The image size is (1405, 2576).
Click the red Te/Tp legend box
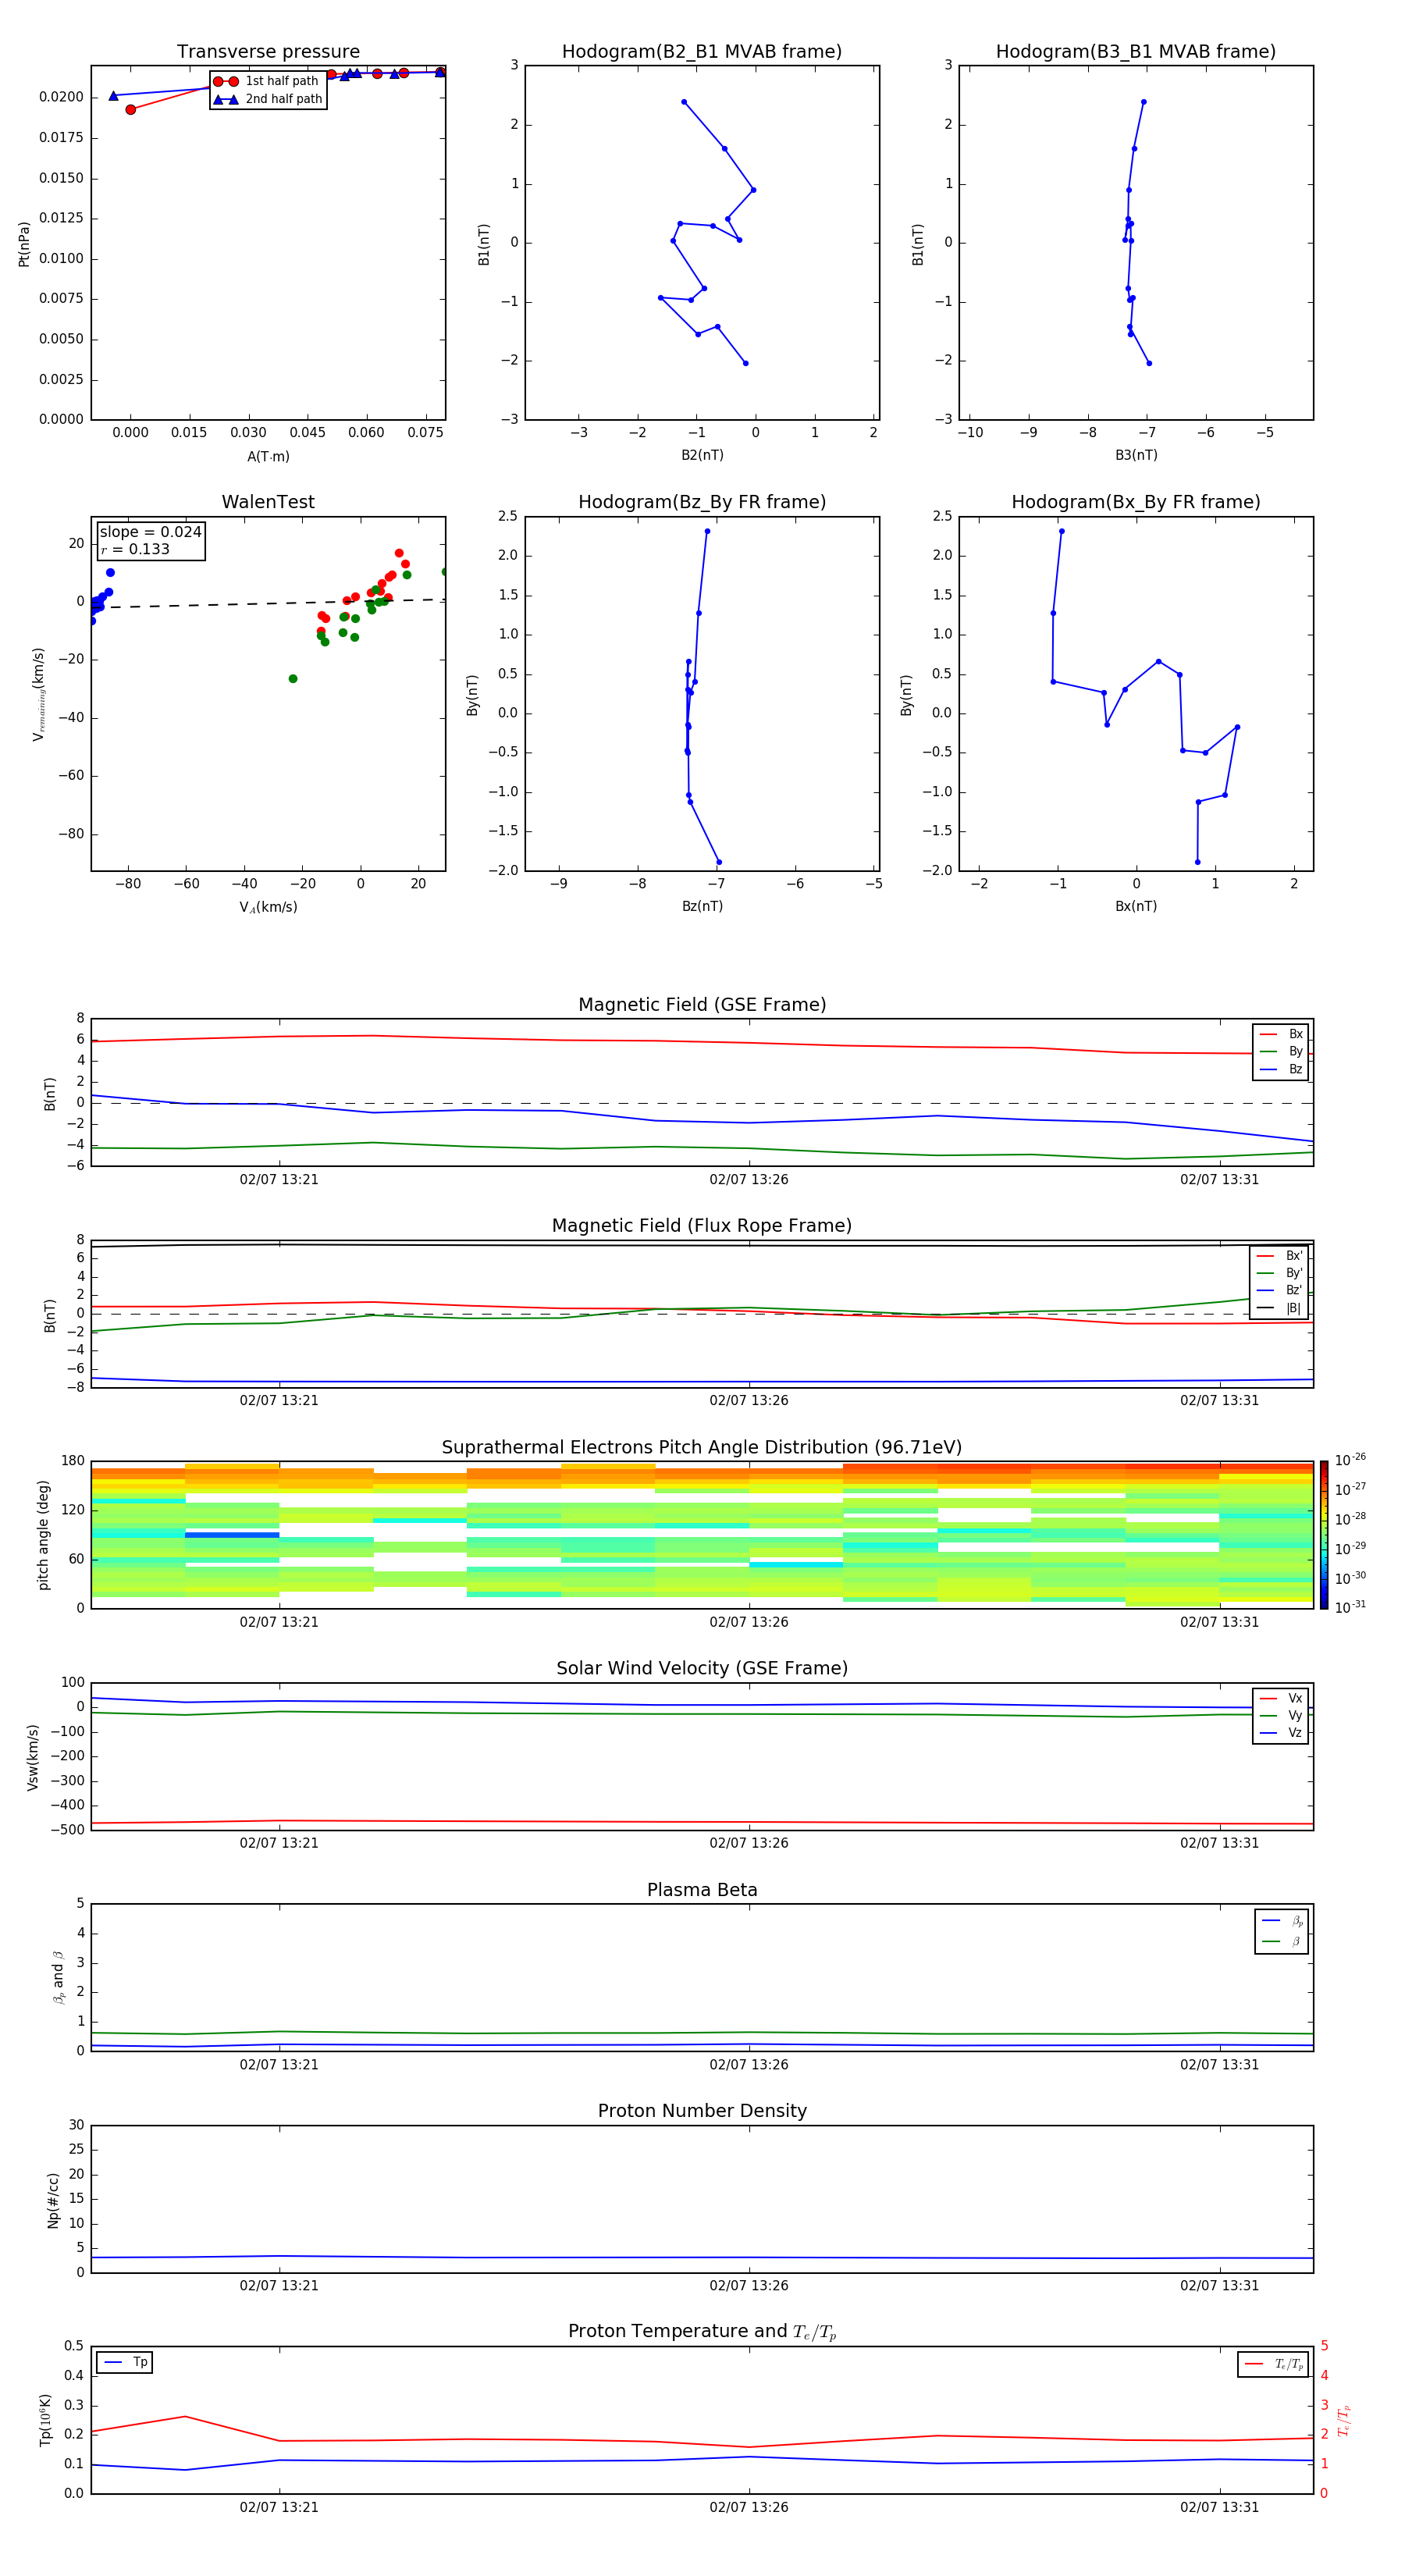coord(1273,2365)
